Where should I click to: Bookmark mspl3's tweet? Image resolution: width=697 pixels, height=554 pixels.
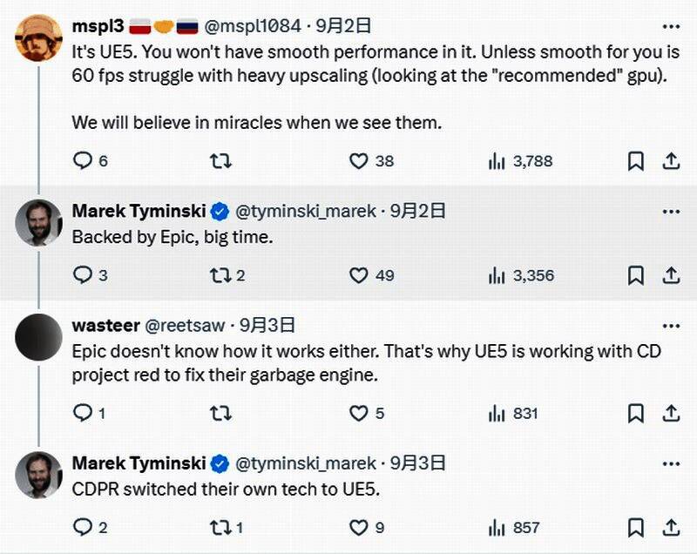coord(636,161)
